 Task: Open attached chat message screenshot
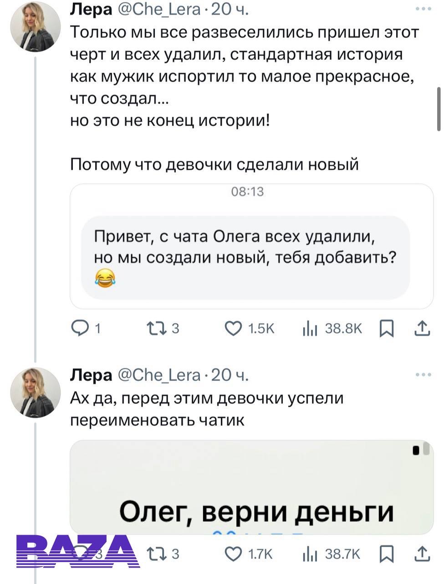[x=251, y=246]
